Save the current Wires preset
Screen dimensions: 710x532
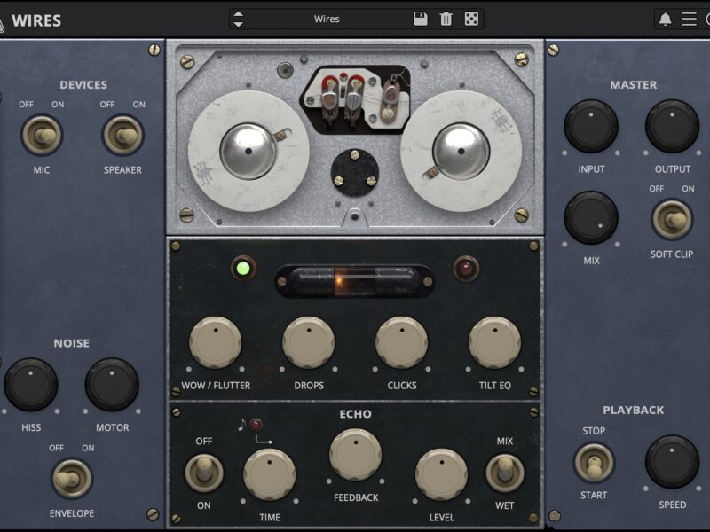click(x=421, y=19)
